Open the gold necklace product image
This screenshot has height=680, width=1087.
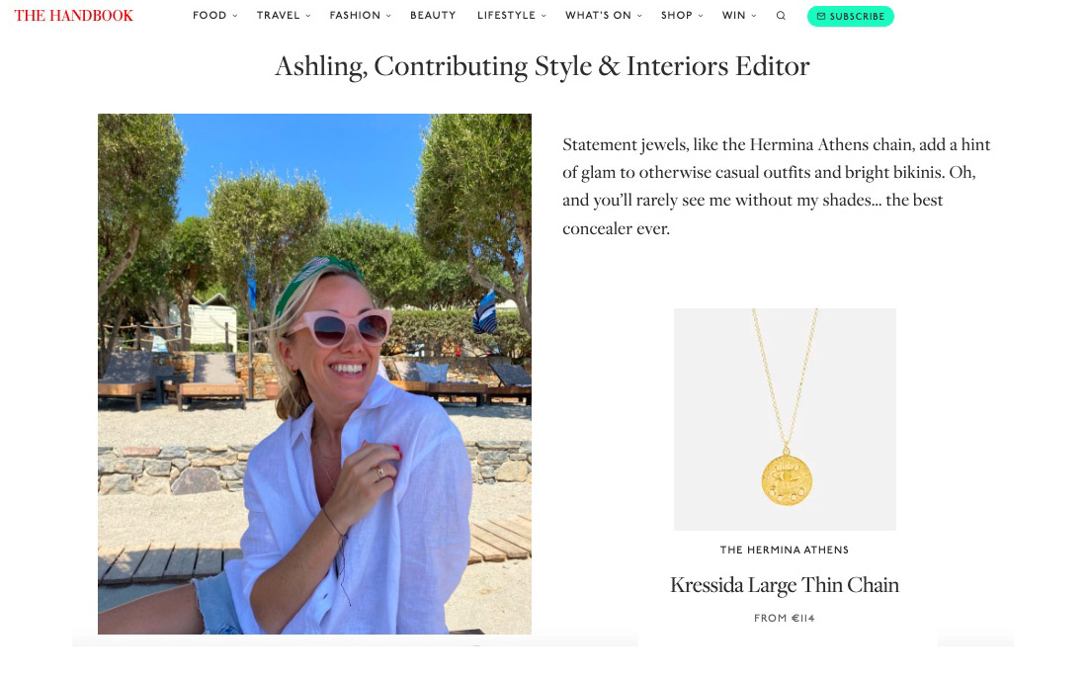pos(785,419)
